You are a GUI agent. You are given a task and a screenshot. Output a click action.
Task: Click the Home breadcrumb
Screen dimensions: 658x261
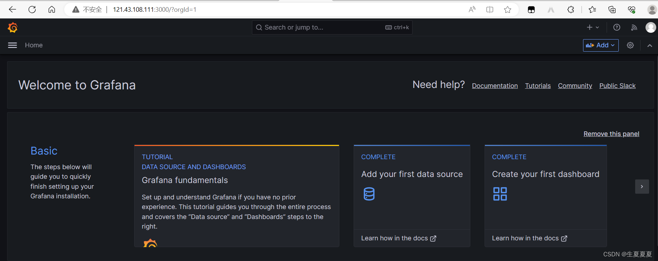coord(34,45)
